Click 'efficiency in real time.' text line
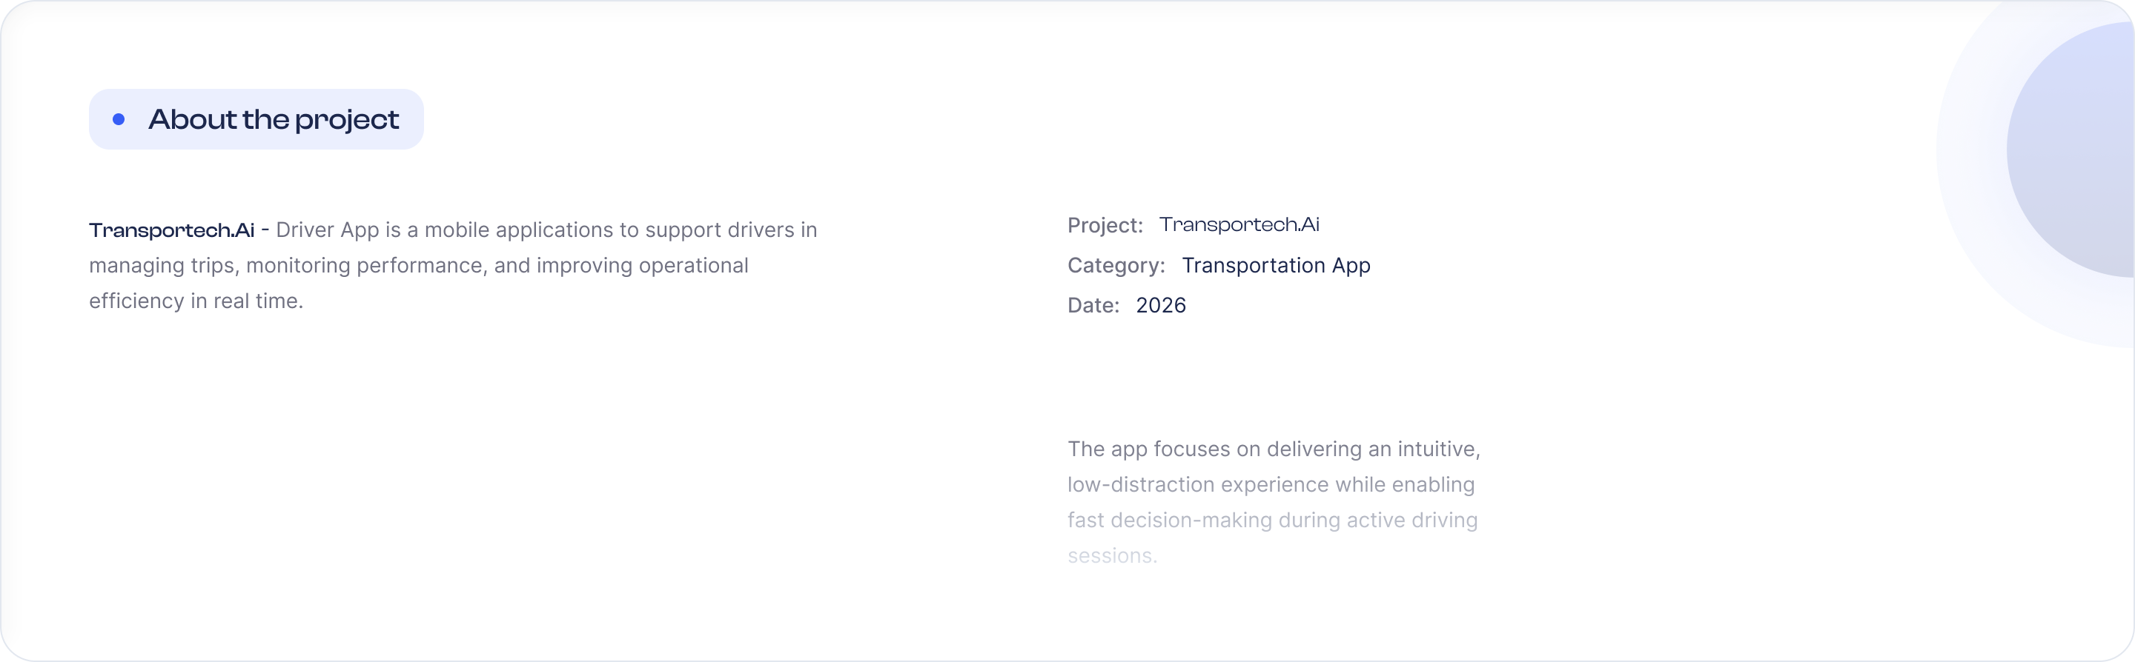Screen dimensions: 2135x662 click(196, 301)
